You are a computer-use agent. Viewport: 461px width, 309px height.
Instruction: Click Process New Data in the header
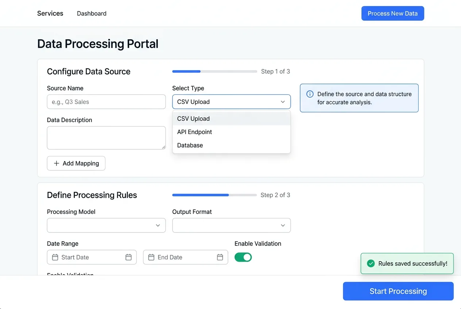tap(393, 13)
